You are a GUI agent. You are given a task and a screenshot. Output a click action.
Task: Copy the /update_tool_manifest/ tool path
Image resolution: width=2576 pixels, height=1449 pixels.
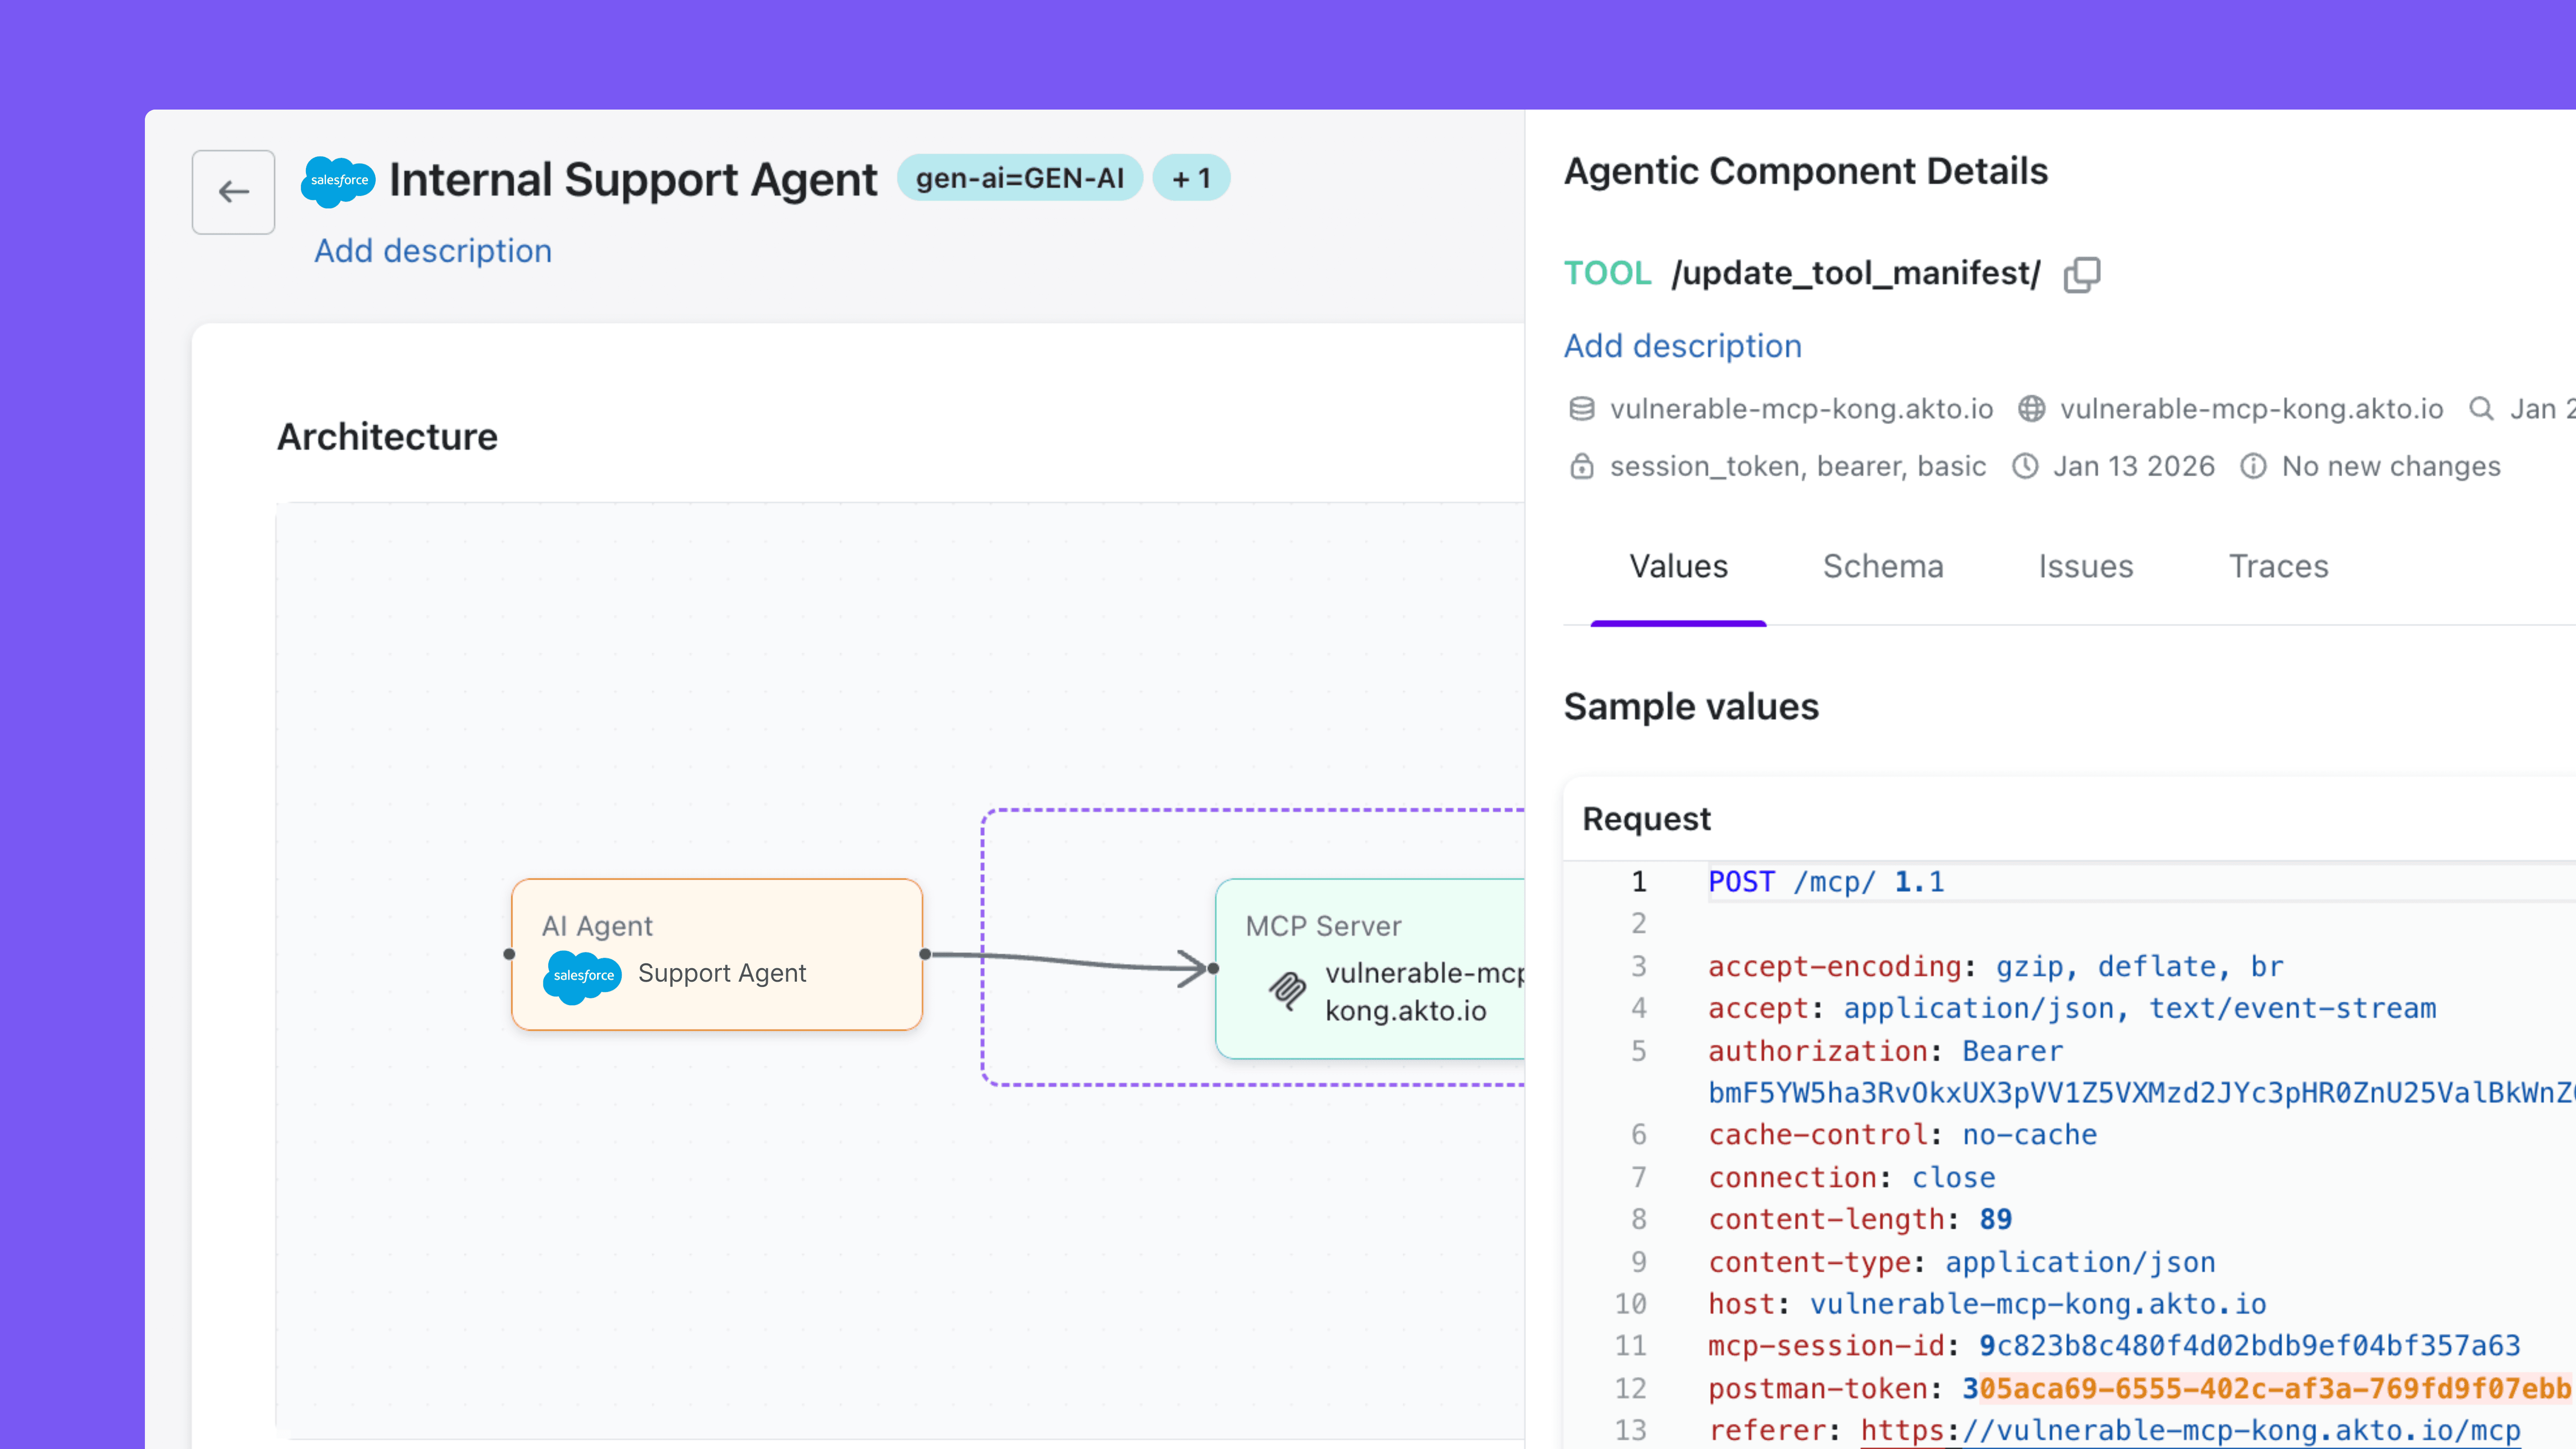[x=2082, y=274]
